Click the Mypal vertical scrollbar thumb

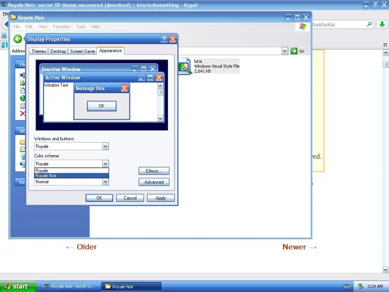click(386, 64)
